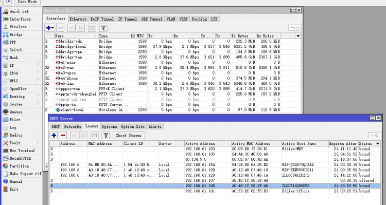
Task: Select lease 192.168.61.107 offered row
Action: [x=215, y=180]
